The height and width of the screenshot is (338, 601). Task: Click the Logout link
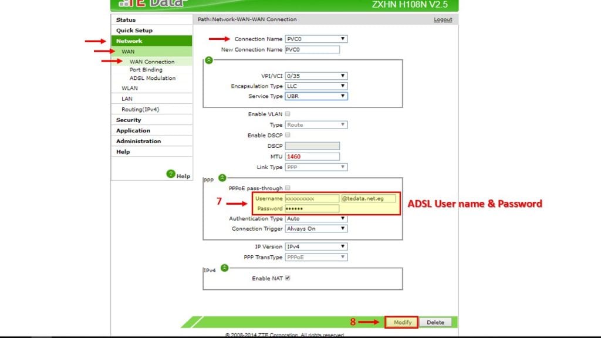click(443, 19)
